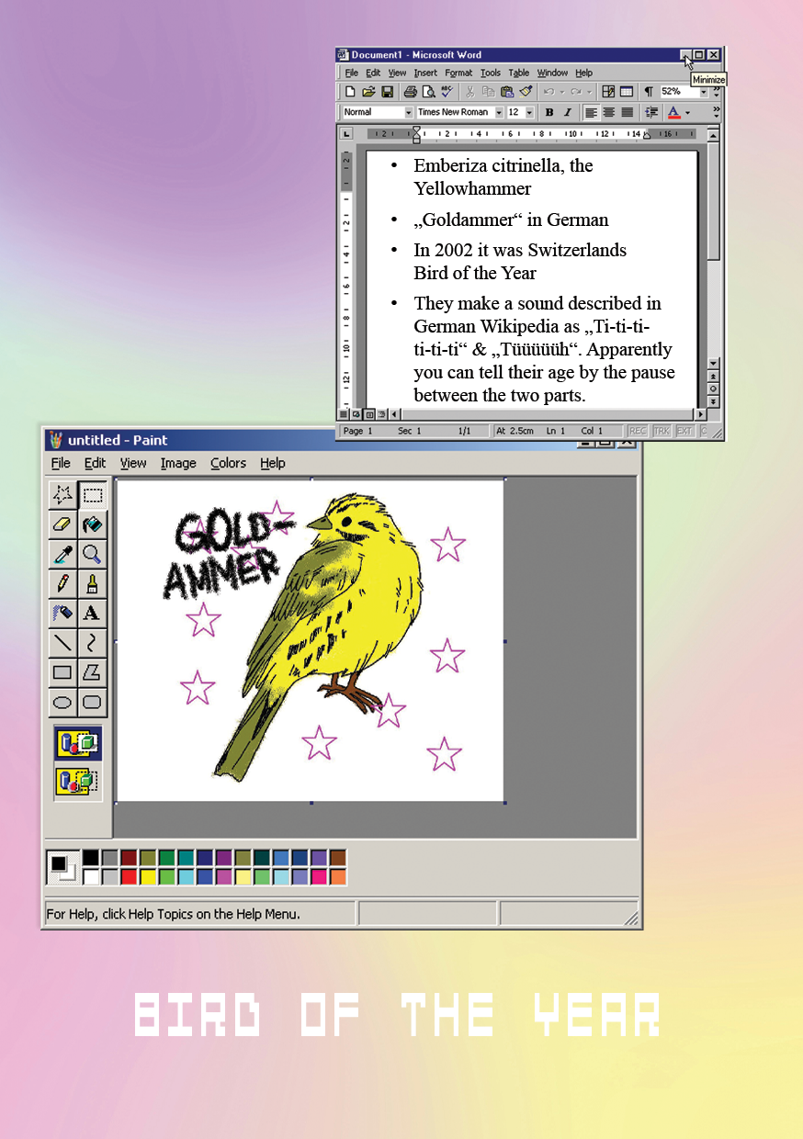Pick the yellow swatch in Paint palette
803x1139 pixels.
[148, 876]
